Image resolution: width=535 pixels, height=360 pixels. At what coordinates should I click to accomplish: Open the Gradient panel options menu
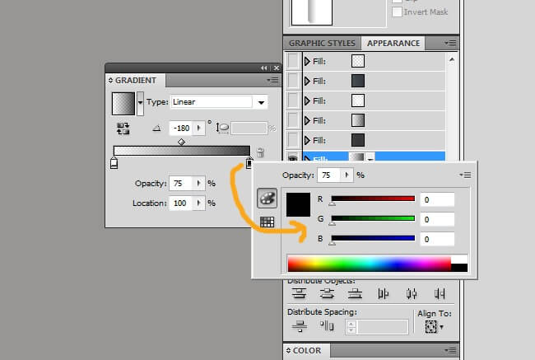pyautogui.click(x=272, y=81)
